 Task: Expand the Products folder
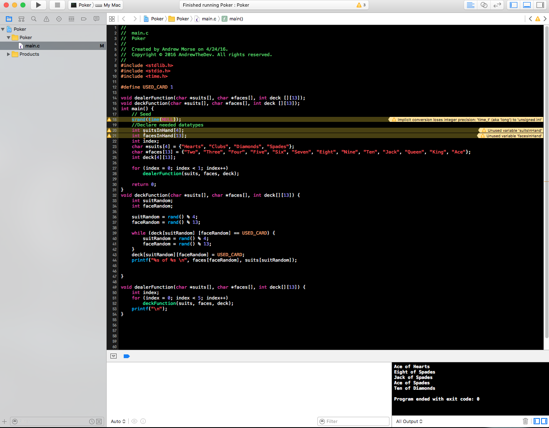(8, 54)
